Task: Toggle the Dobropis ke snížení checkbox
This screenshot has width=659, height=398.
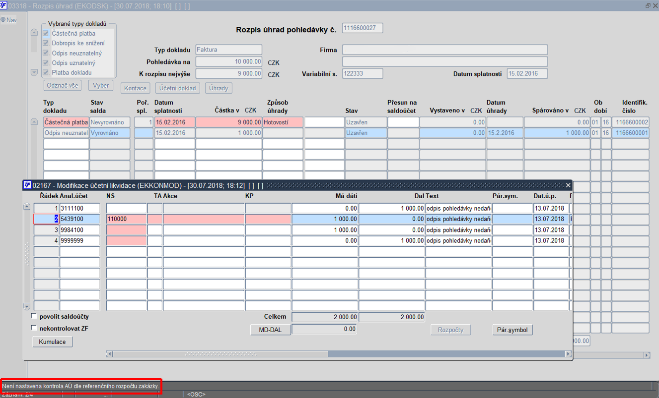Action: click(46, 43)
